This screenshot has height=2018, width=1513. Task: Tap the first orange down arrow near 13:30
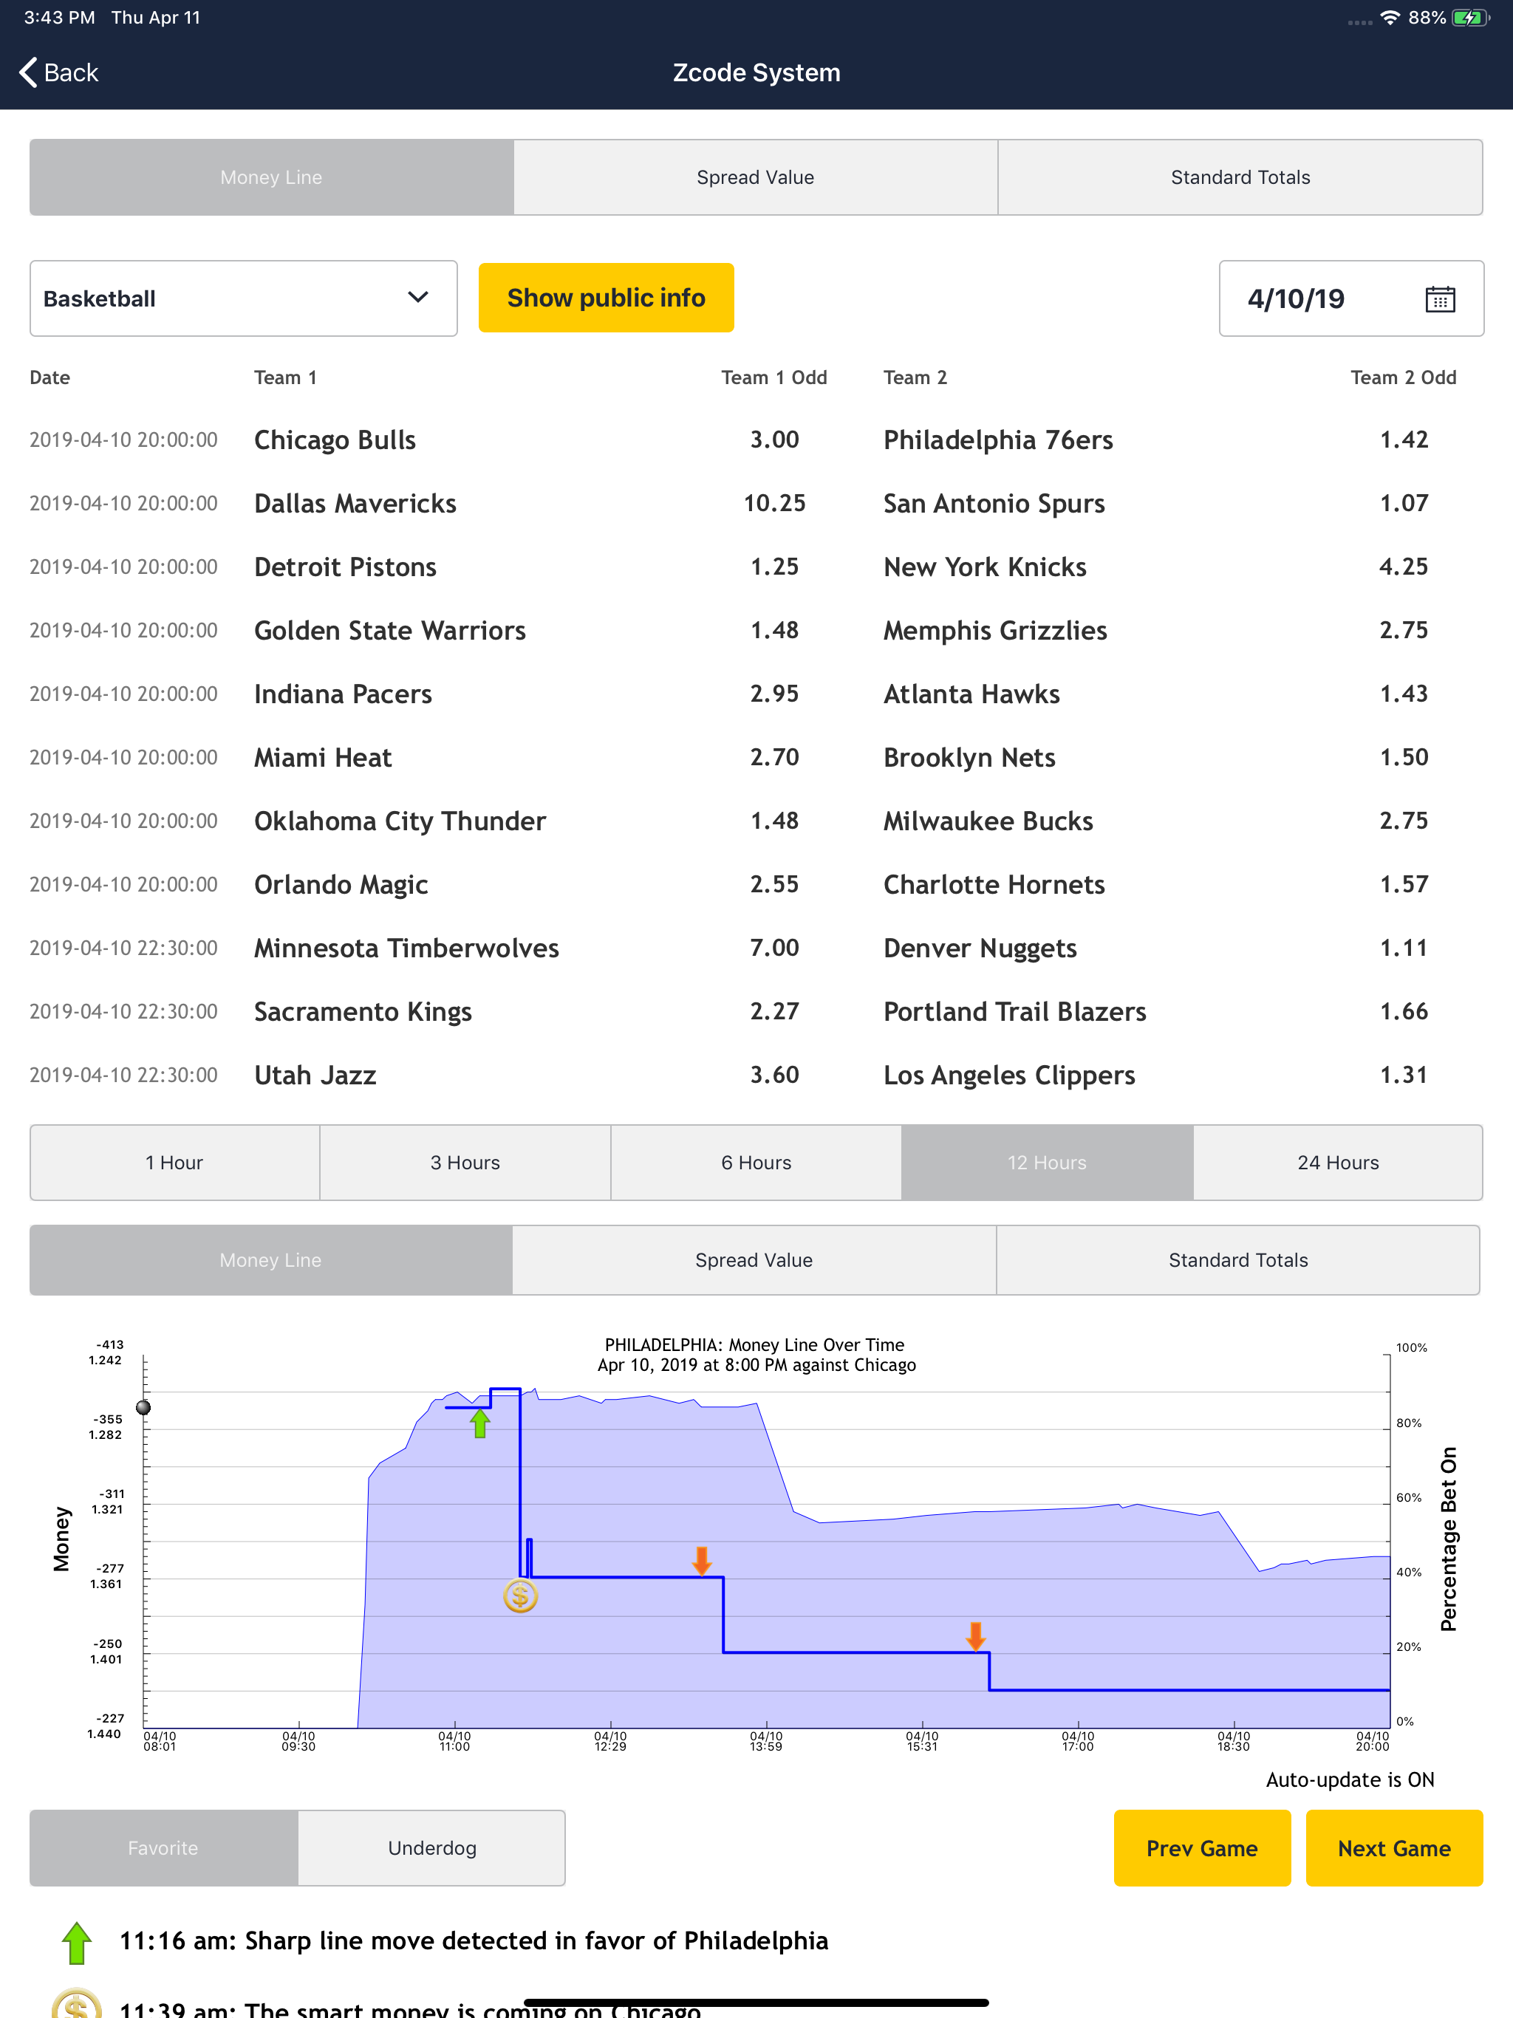(702, 1561)
